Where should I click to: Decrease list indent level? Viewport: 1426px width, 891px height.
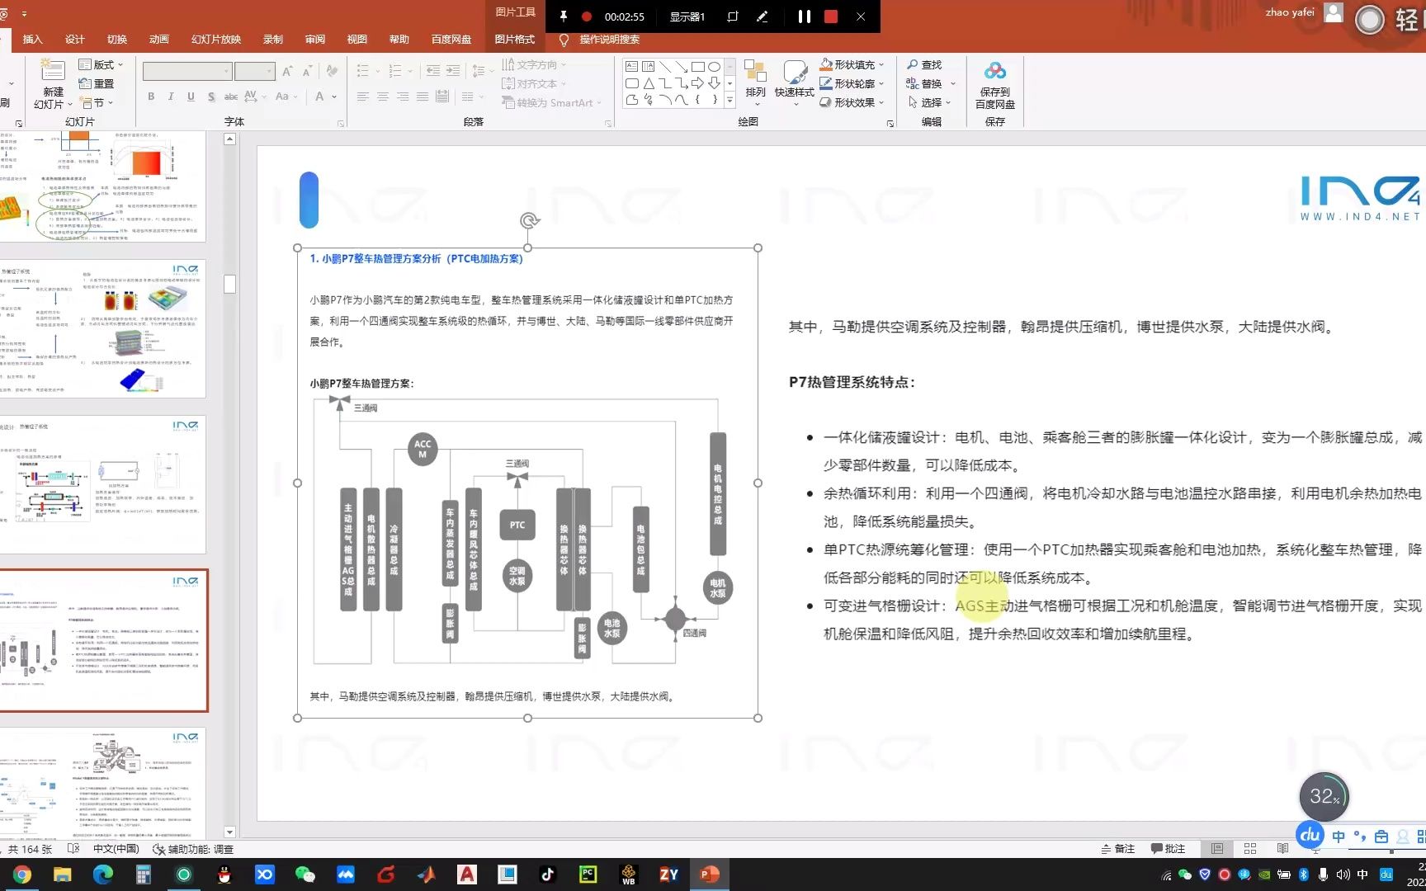(x=433, y=72)
